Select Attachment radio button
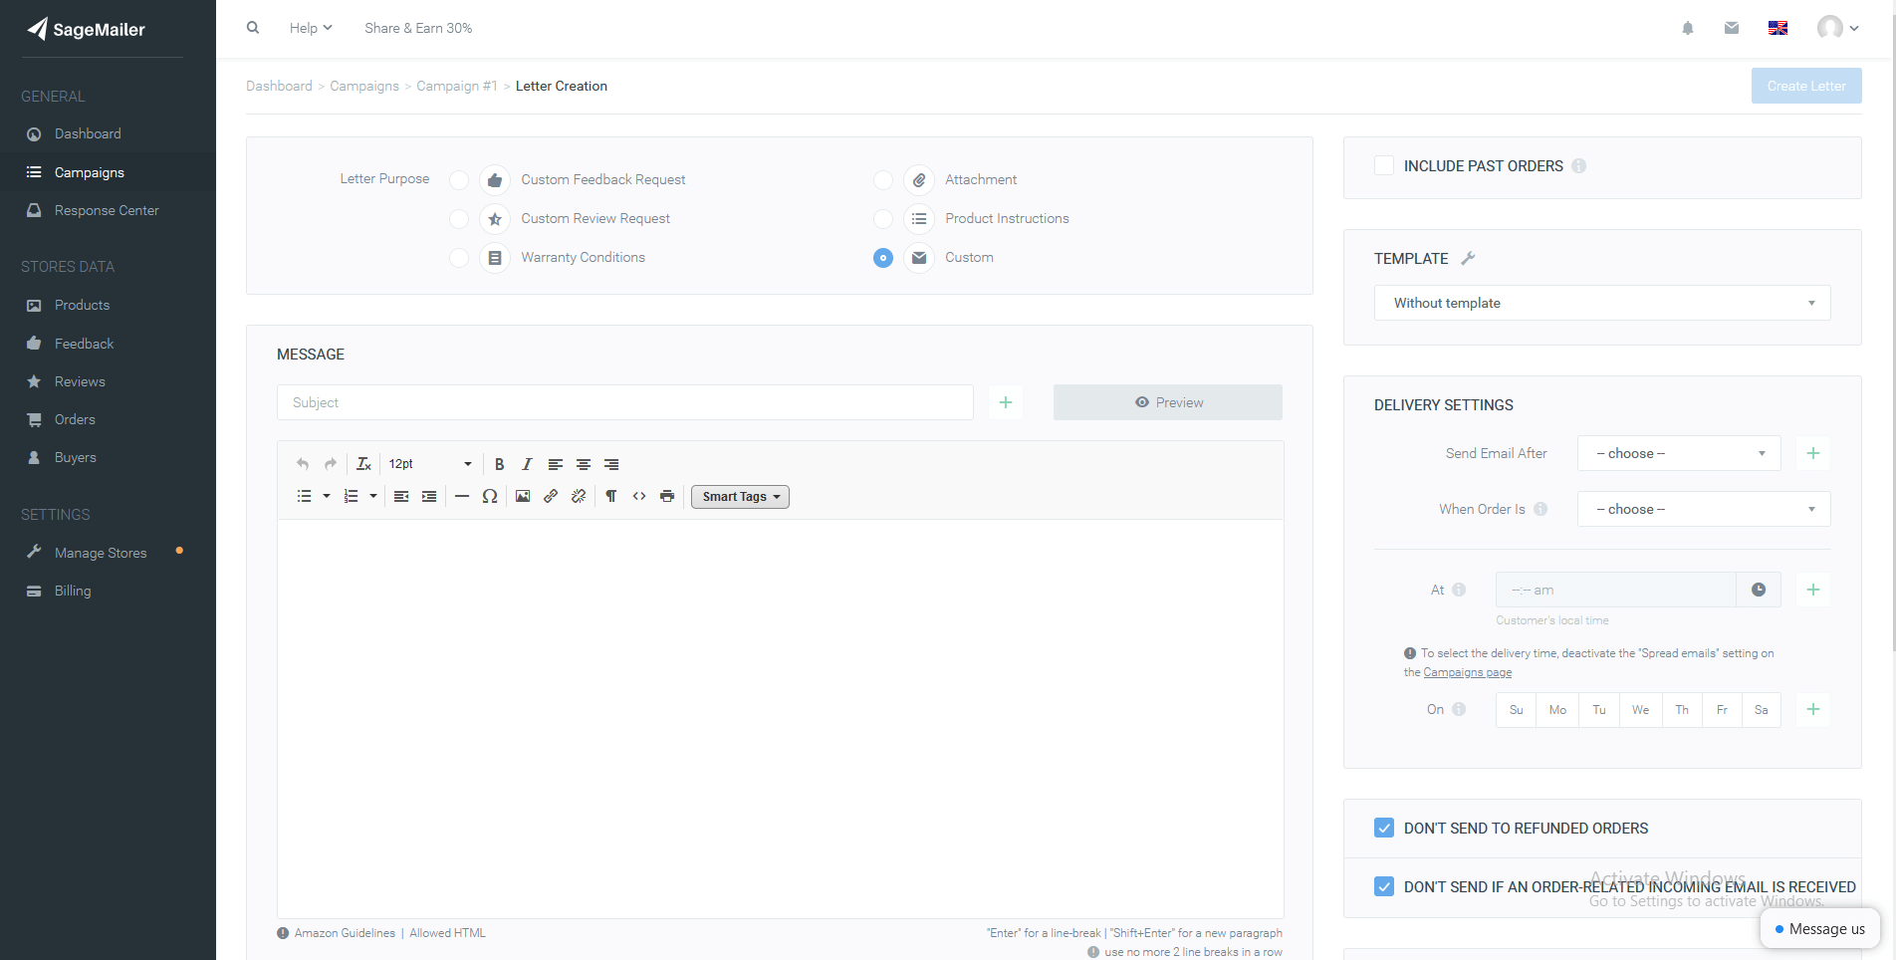This screenshot has height=960, width=1896. tap(883, 180)
